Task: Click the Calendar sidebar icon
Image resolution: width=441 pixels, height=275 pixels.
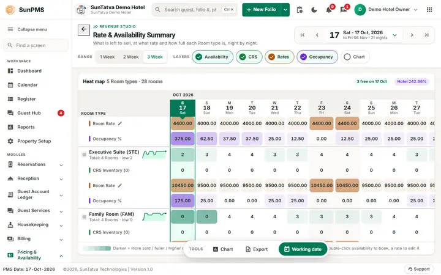Action: point(10,85)
